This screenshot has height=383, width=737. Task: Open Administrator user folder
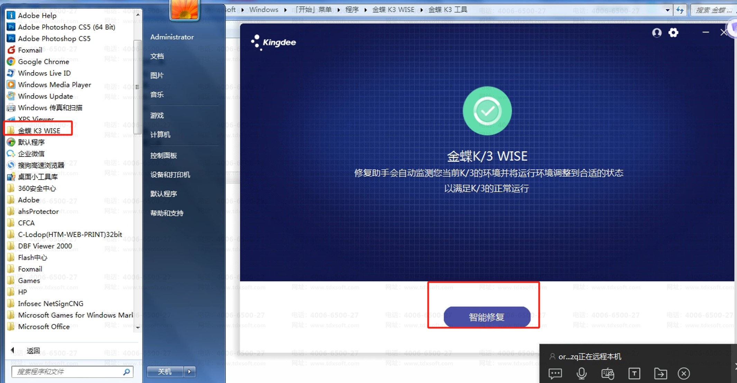(x=172, y=37)
